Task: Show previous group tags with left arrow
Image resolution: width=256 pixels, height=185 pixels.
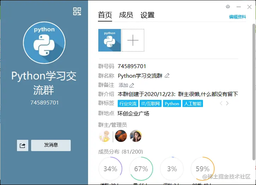Action: pyautogui.click(x=221, y=103)
